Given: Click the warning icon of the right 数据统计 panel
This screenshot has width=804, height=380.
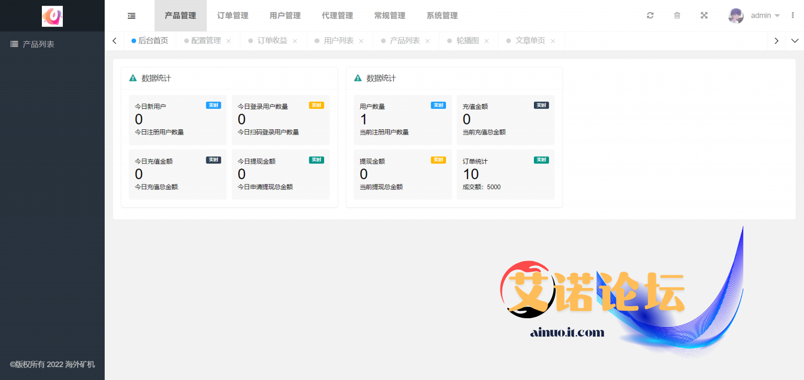Looking at the screenshot, I should click(x=358, y=78).
